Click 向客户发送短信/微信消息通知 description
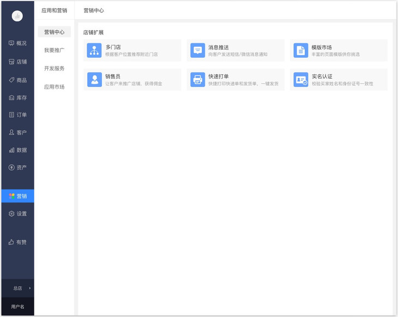The width and height of the screenshot is (398, 317). click(238, 55)
